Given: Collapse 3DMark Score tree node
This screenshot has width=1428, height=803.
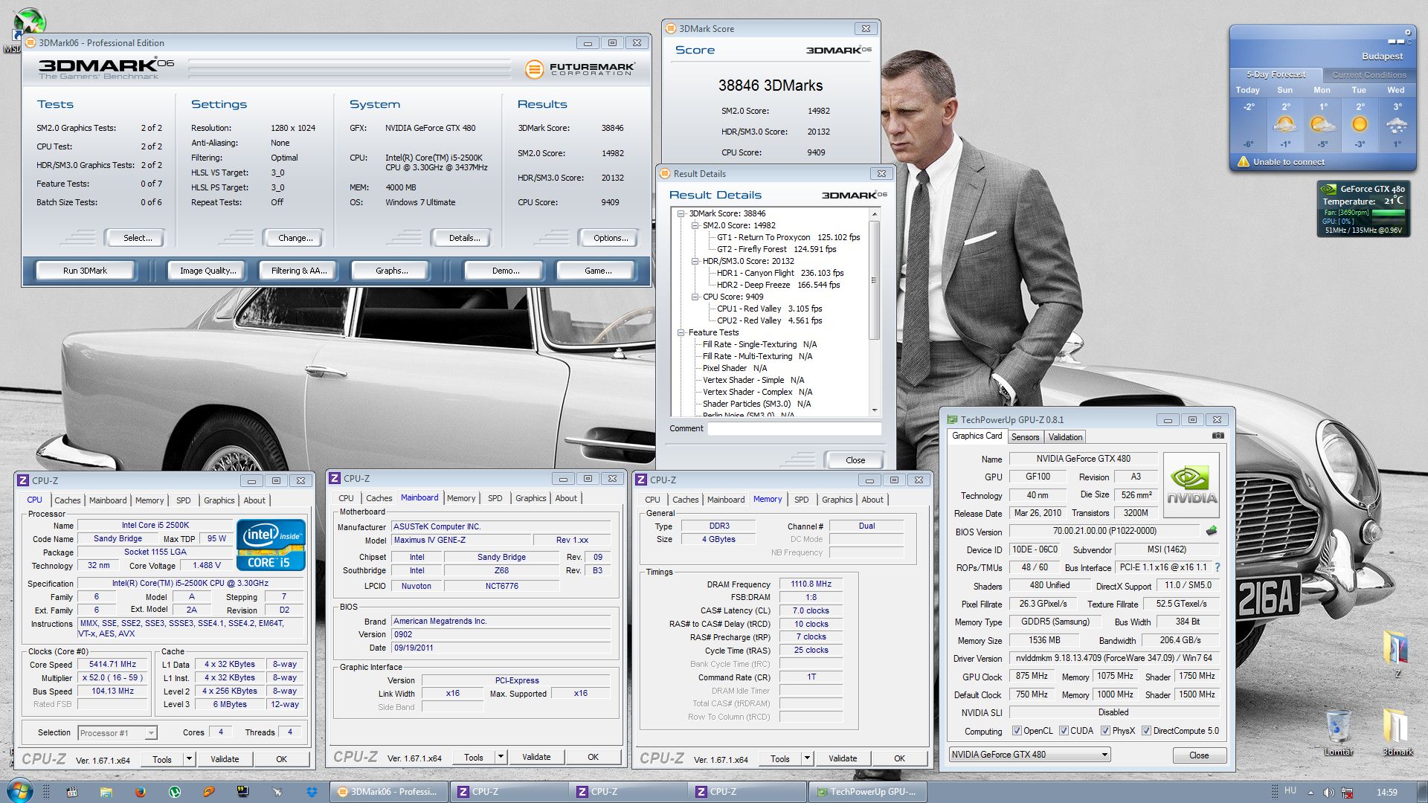Looking at the screenshot, I should coord(681,213).
